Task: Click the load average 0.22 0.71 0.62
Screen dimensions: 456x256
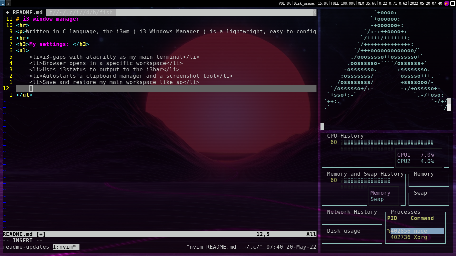Action: click(x=393, y=3)
